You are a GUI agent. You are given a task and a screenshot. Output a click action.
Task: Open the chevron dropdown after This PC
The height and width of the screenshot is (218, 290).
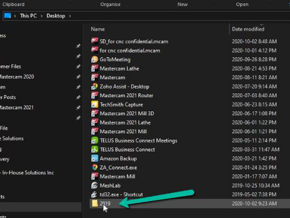pos(42,16)
